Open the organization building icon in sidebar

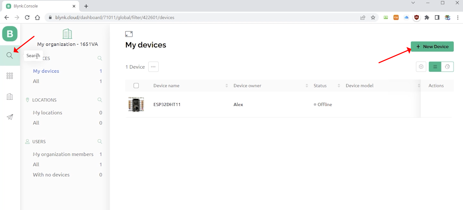[10, 97]
